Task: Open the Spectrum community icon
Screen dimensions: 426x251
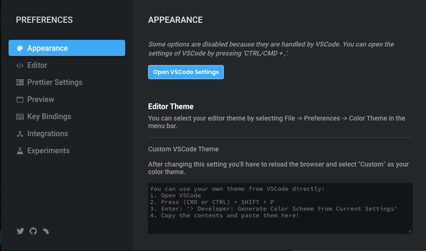Action: point(46,232)
